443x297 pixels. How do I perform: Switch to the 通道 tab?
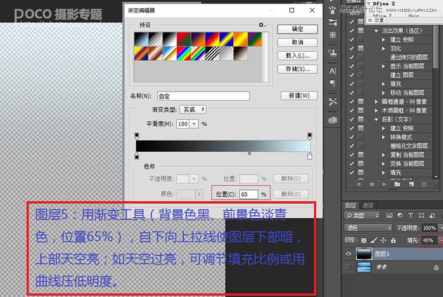click(367, 205)
